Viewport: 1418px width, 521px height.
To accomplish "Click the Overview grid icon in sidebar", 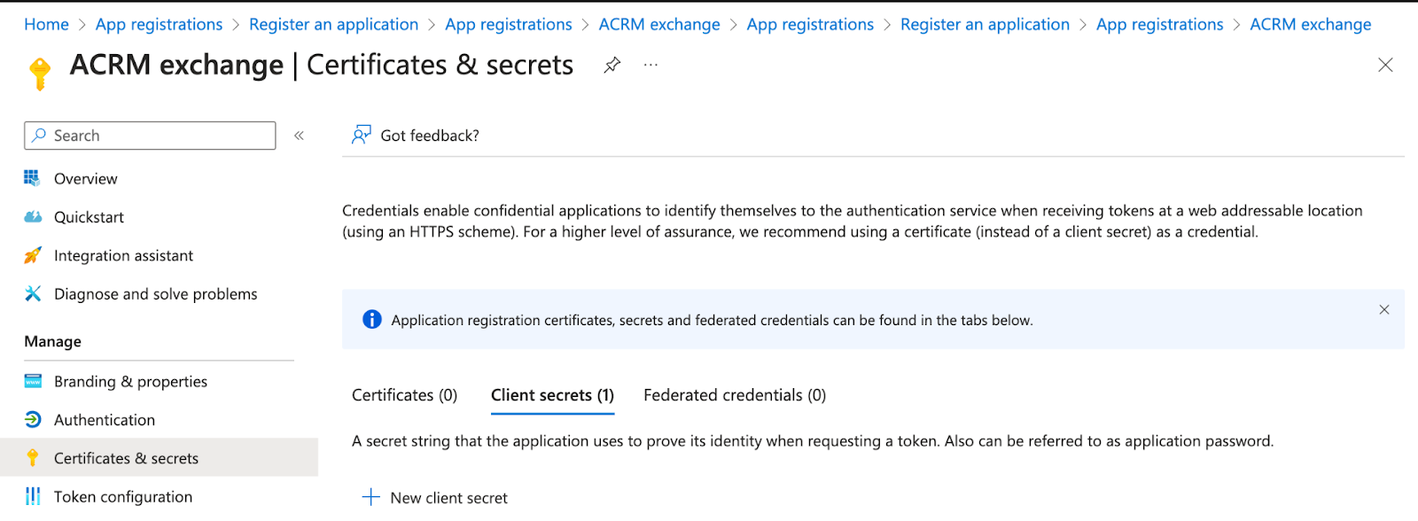I will 32,178.
